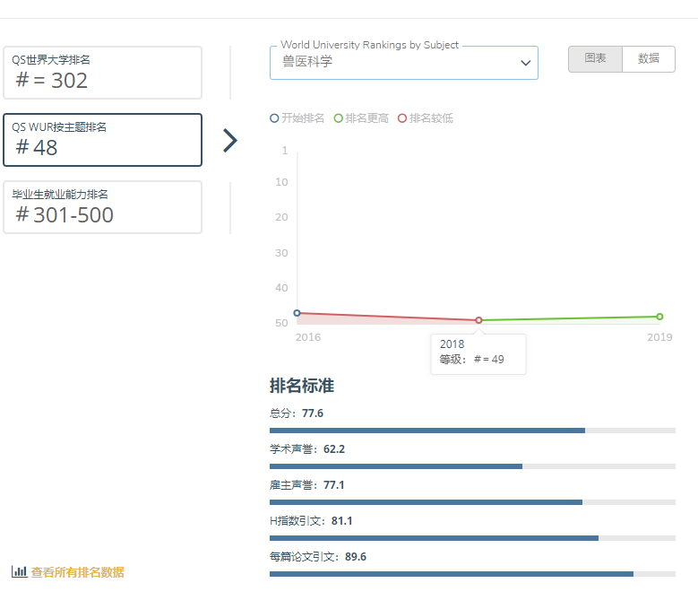Viewport: 698px width, 609px height.
Task: Click the 总分 77.6 progress bar
Action: point(472,431)
